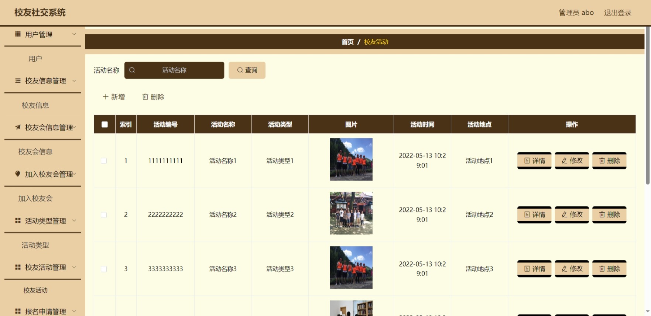651x316 pixels.
Task: Click the pencil icon in row 2 修改
Action: pyautogui.click(x=565, y=214)
